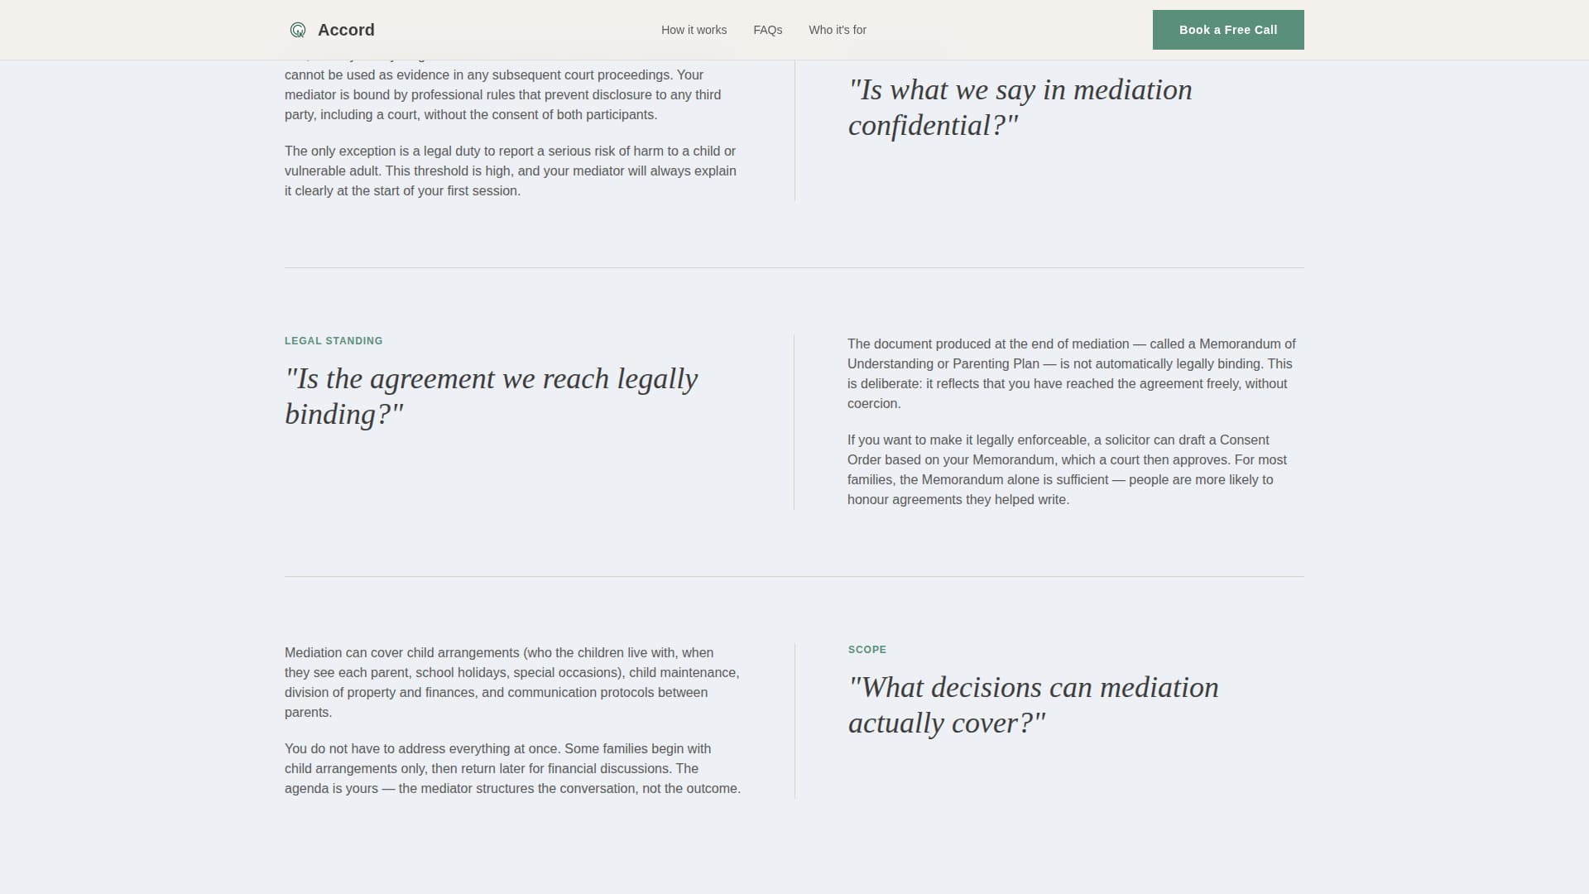Click the LEGAL STANDING section label

click(x=334, y=340)
